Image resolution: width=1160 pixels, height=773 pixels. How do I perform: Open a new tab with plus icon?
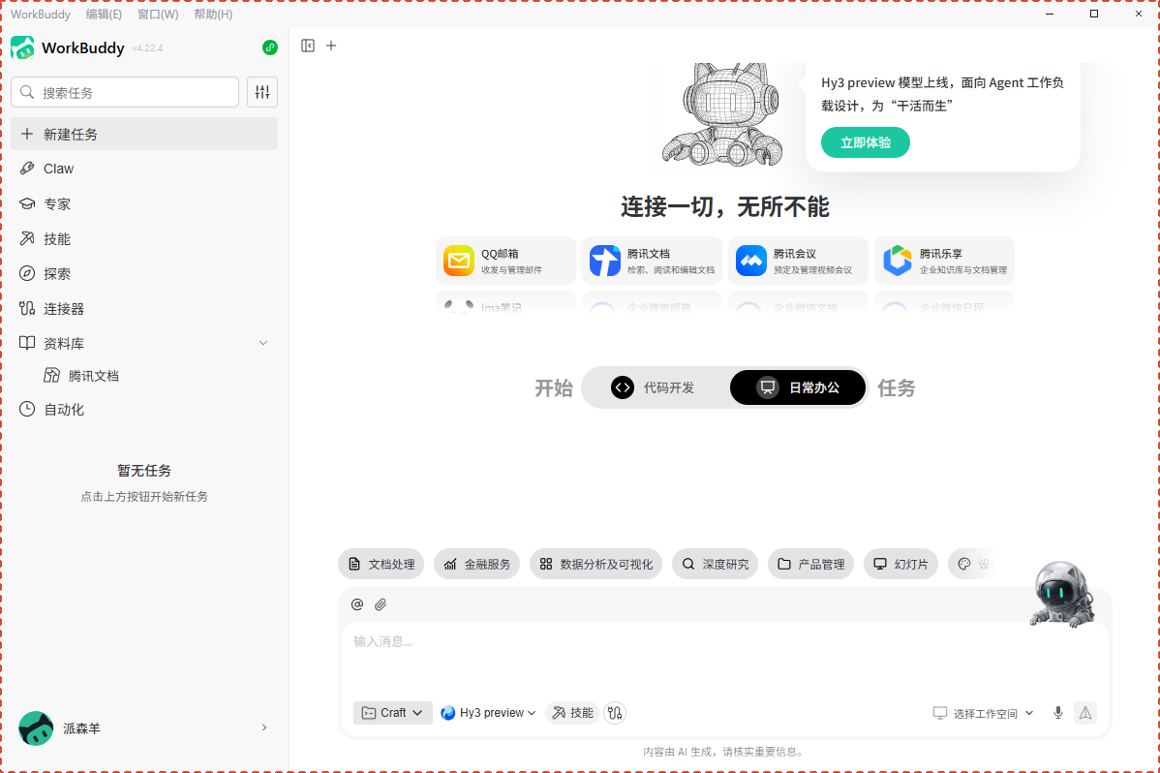[x=331, y=46]
